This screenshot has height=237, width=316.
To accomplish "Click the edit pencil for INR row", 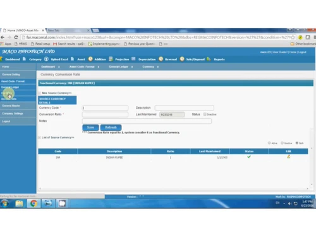I will point(288,157).
